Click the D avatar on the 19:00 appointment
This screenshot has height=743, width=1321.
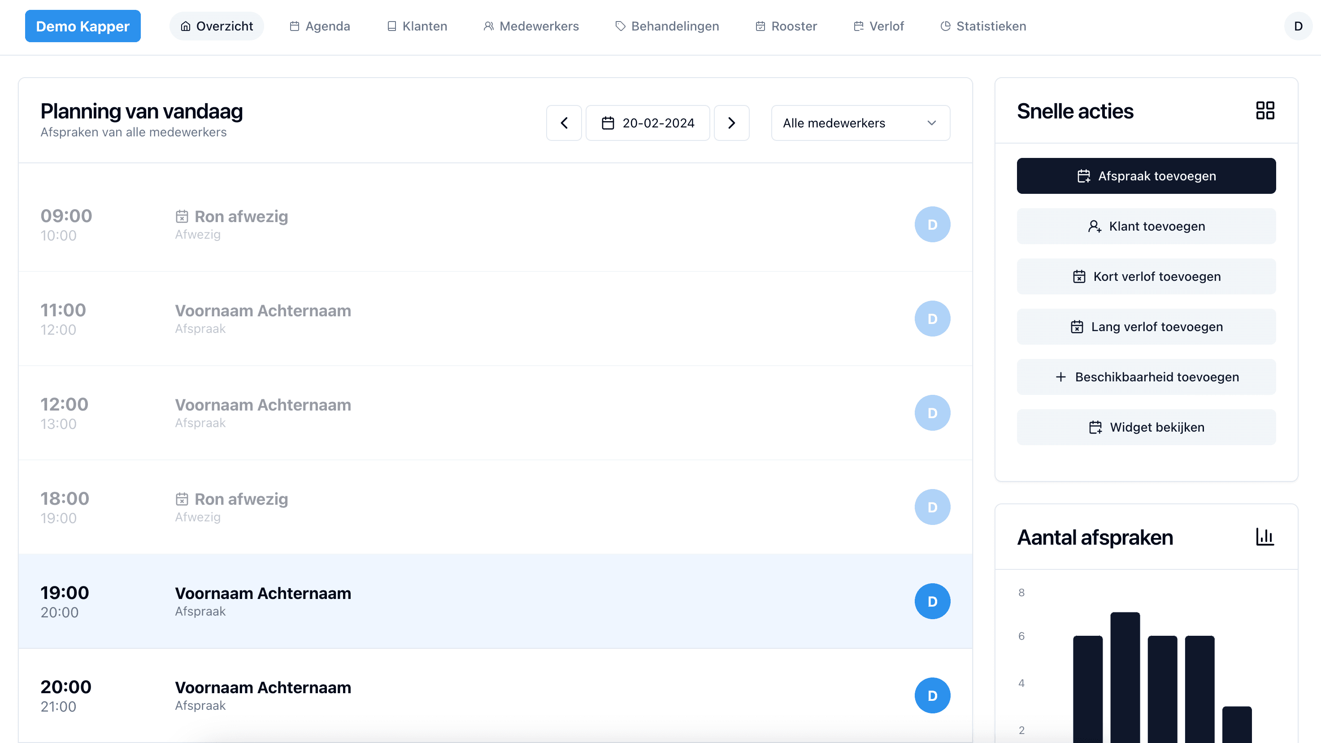pos(932,601)
